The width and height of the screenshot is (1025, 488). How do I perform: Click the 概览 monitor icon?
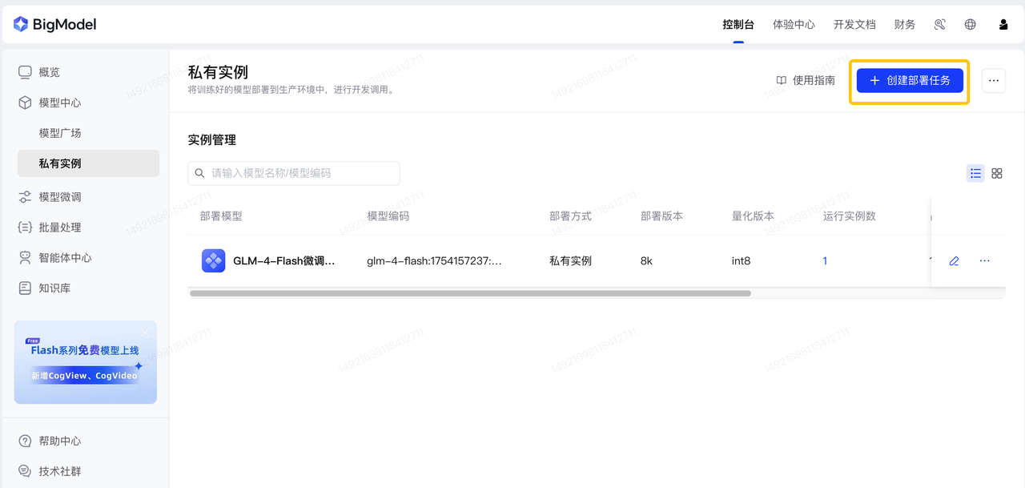tap(25, 72)
